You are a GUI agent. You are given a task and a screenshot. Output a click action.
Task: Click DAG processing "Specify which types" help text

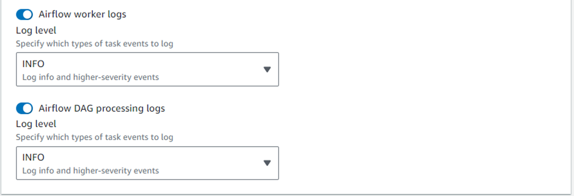(x=94, y=137)
